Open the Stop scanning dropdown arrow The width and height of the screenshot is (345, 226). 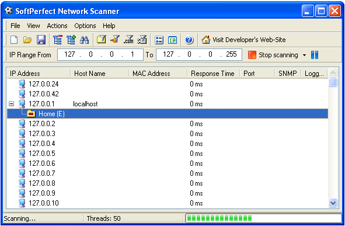point(304,55)
